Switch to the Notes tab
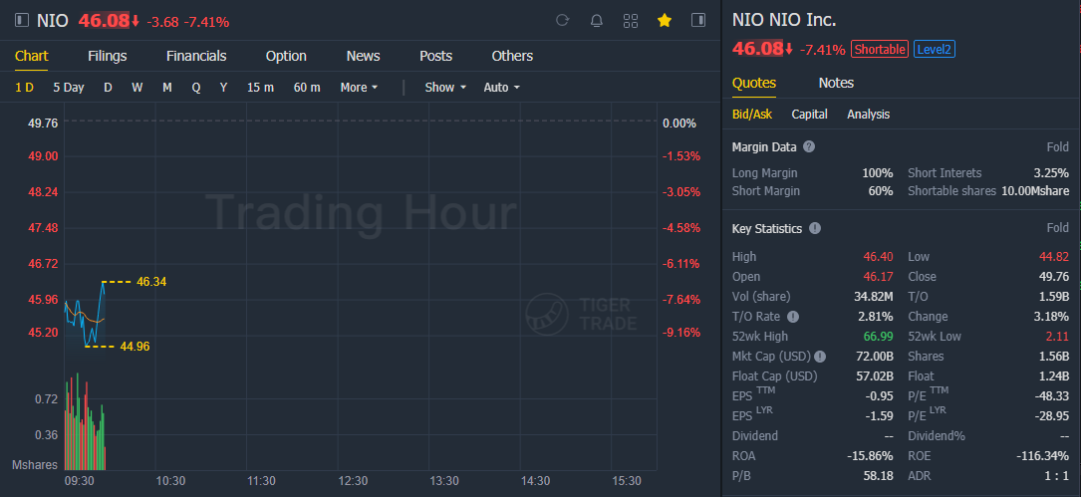 836,84
